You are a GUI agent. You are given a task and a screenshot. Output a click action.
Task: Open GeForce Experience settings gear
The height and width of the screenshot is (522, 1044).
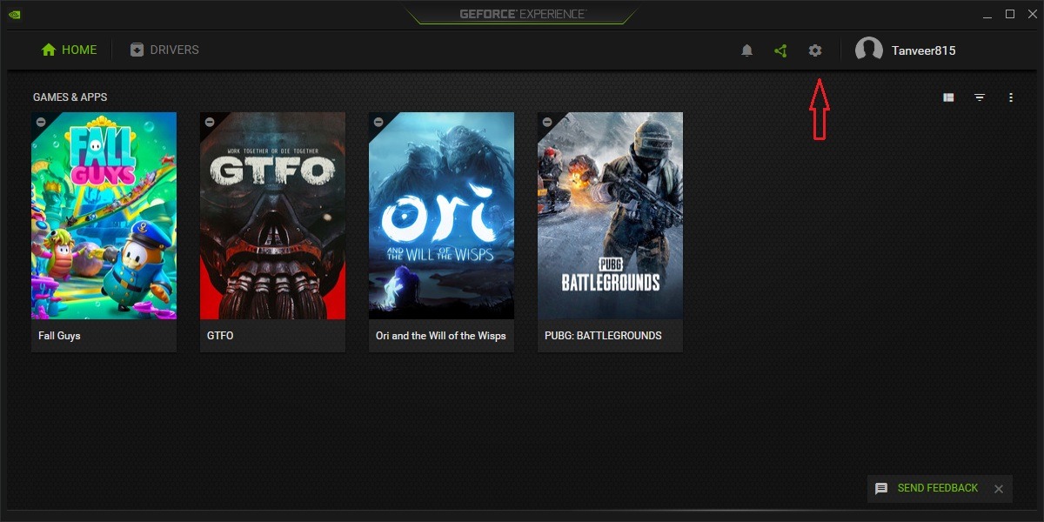pos(814,50)
